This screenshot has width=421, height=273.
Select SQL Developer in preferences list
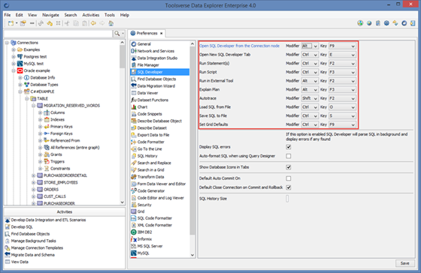tap(159, 72)
